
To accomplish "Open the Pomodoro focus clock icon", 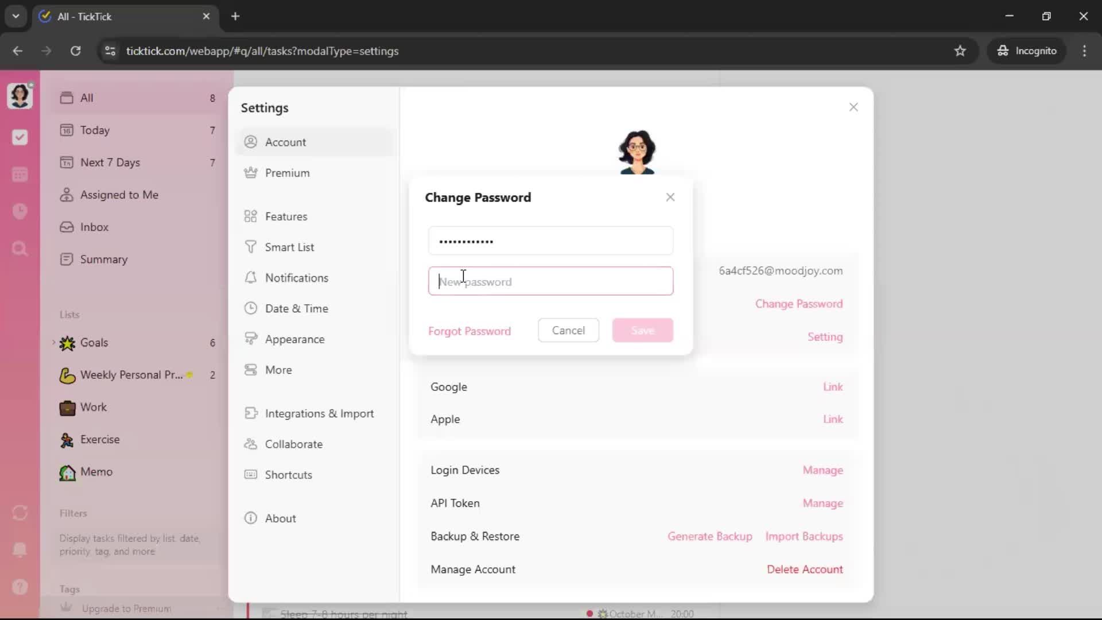I will [x=20, y=211].
